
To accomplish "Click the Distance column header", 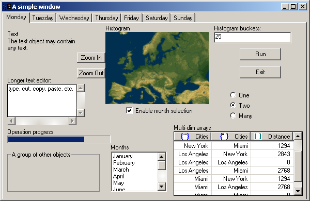I will click(x=272, y=136).
